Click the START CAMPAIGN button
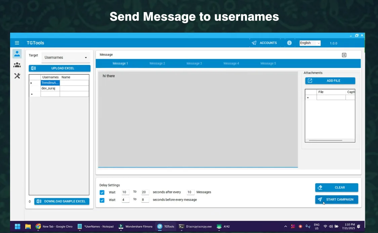 point(336,199)
